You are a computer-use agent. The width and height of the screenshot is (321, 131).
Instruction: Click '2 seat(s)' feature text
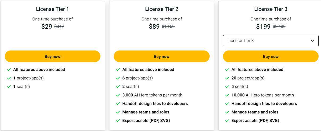coord(130,87)
